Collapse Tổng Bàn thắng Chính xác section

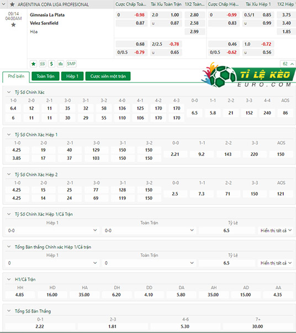[x=9, y=247]
